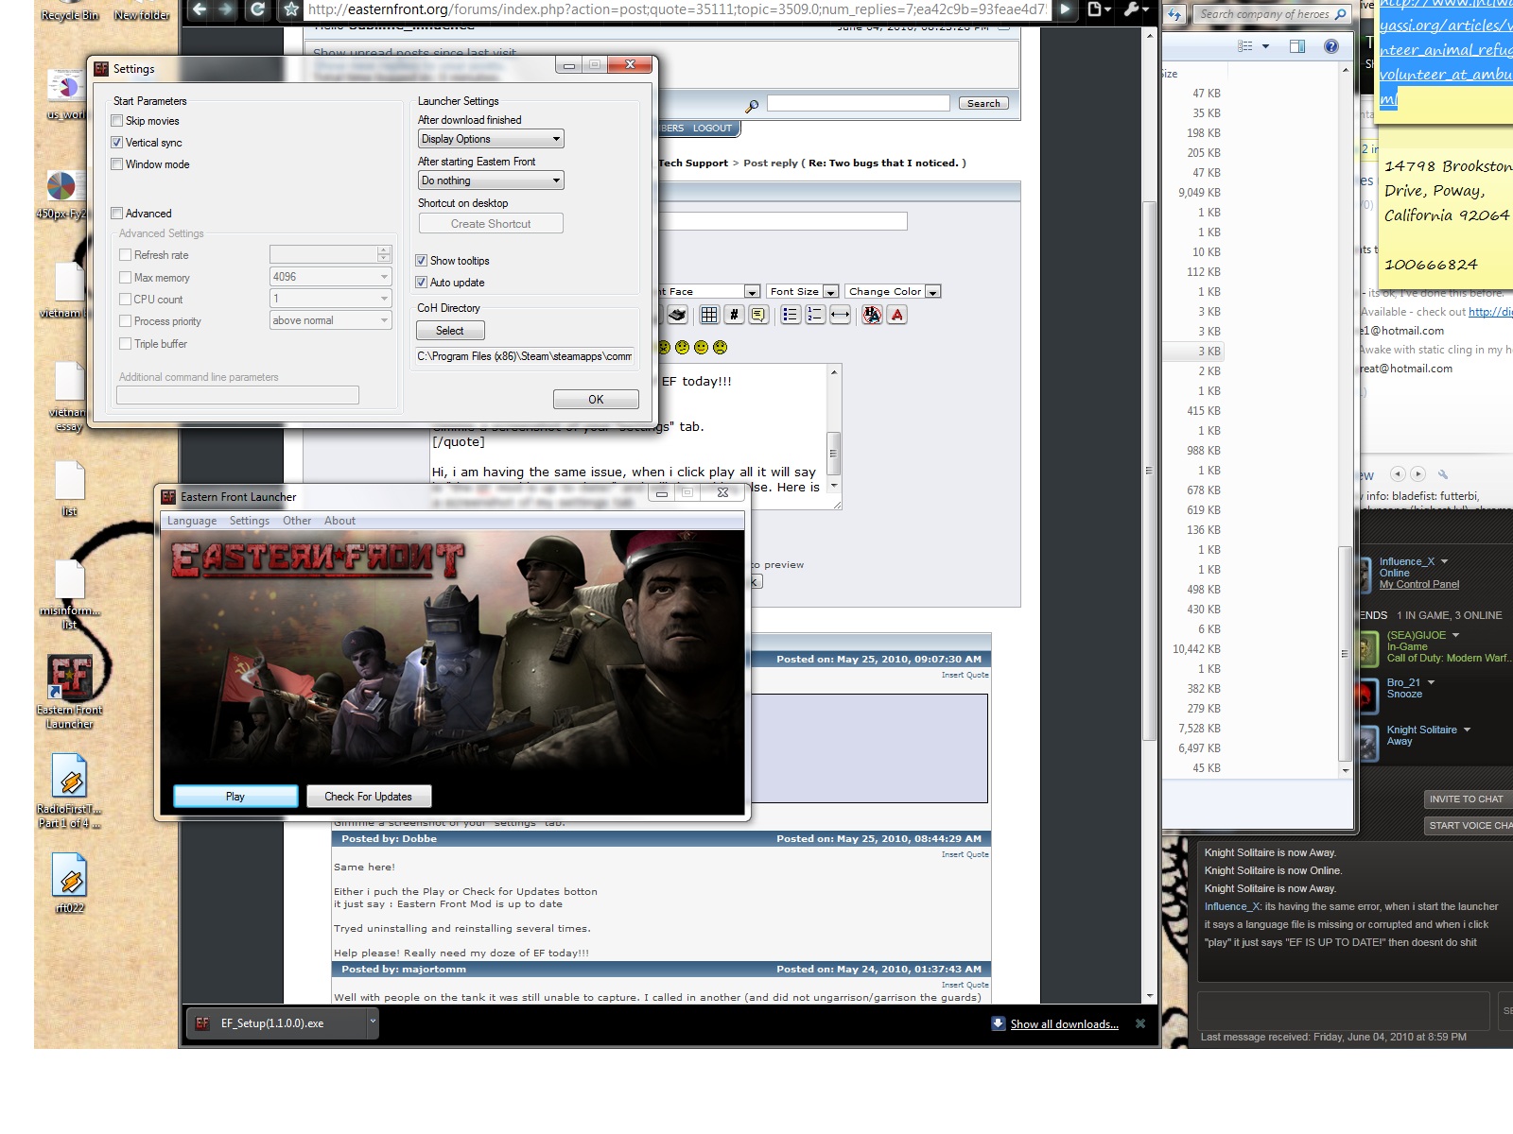Open the After download finished dropdown
Screen dimensions: 1513x1134
pyautogui.click(x=492, y=139)
